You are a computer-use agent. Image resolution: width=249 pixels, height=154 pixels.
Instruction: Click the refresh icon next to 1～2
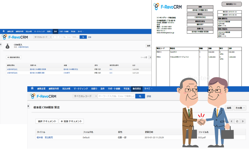(146, 57)
